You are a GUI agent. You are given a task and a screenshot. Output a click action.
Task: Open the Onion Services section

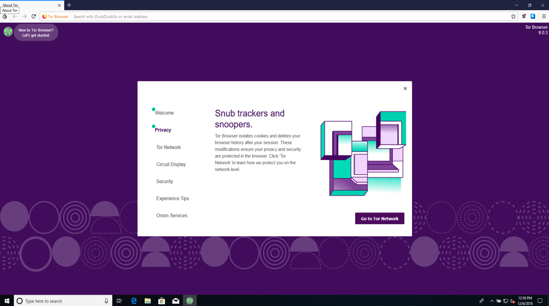coord(171,216)
